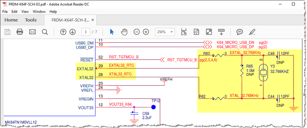The width and height of the screenshot is (307, 128).
Task: Click the USB0_DM pin name
Action: (x=85, y=43)
